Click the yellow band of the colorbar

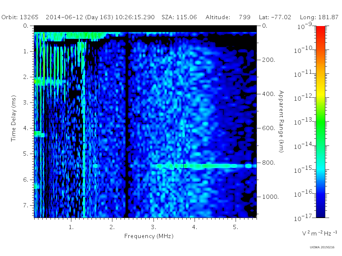320,93
